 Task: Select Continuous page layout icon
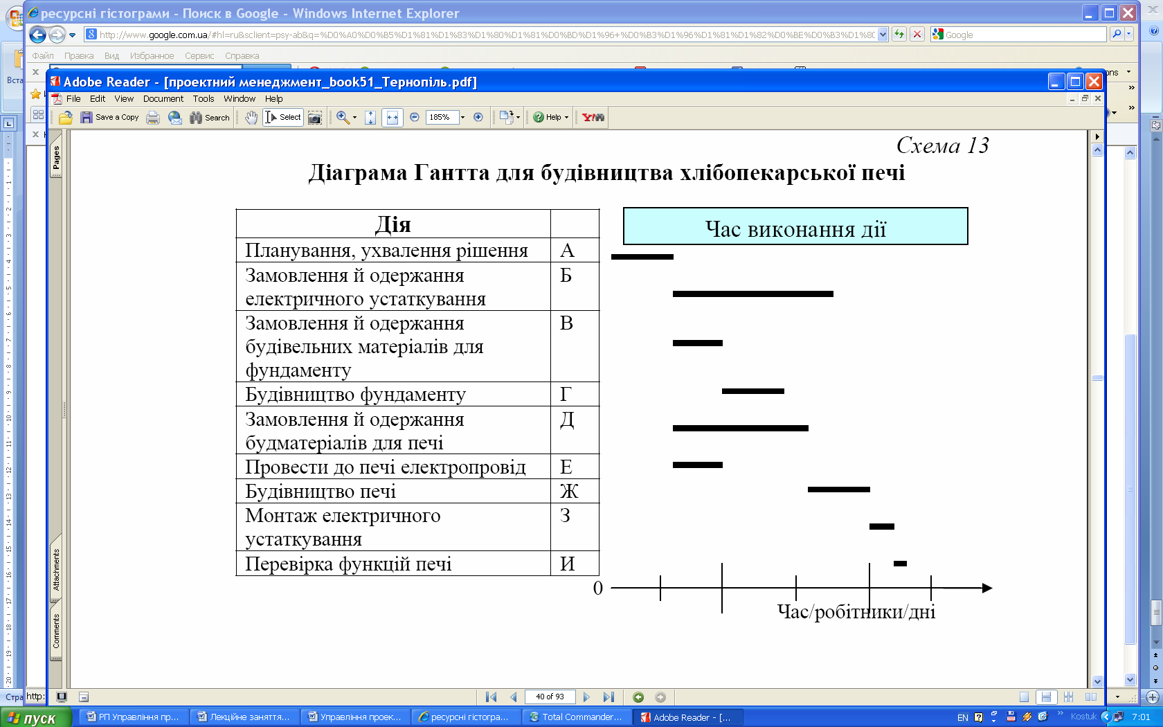1046,697
